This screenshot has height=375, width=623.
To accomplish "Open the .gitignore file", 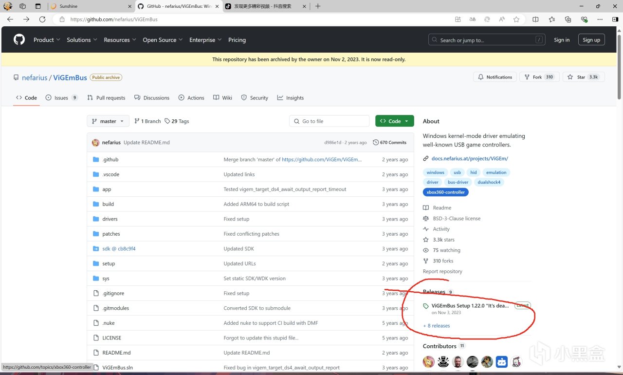I will click(113, 293).
